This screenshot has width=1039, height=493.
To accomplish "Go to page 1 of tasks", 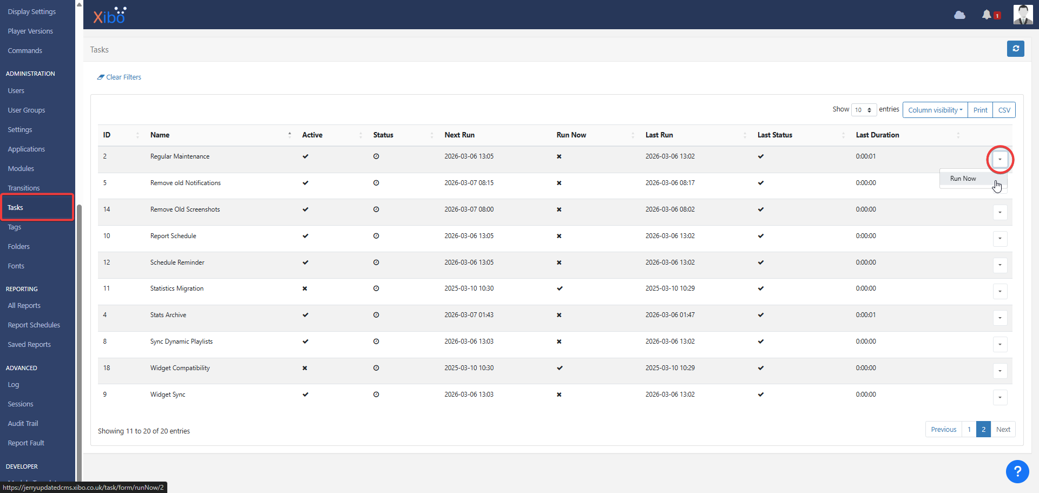I will [x=969, y=429].
